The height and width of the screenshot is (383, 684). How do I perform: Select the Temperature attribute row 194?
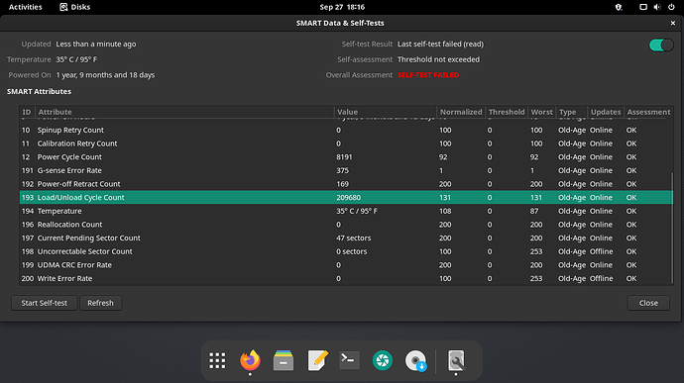[346, 211]
